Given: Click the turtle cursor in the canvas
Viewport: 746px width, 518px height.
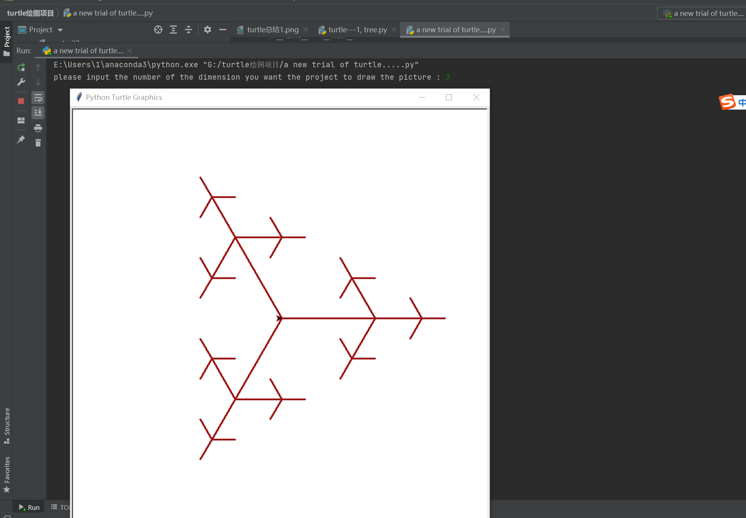Looking at the screenshot, I should (x=279, y=318).
